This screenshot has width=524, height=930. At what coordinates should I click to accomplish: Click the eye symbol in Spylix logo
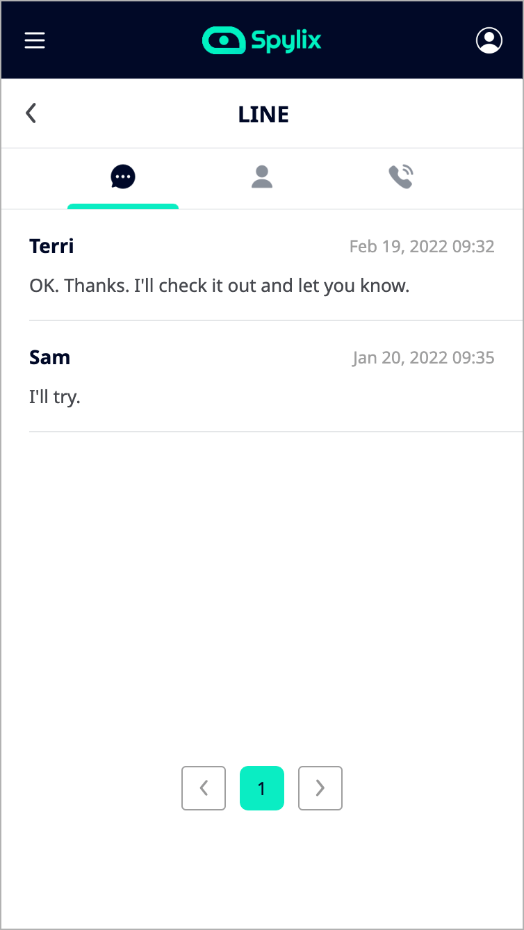click(x=224, y=40)
